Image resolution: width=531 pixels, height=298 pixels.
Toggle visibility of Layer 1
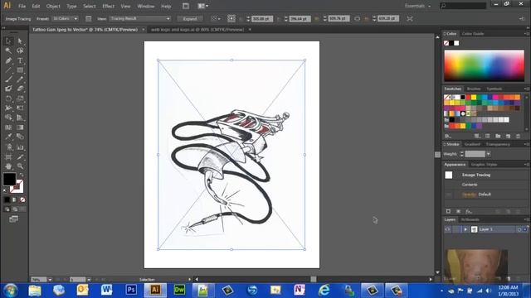click(x=448, y=229)
